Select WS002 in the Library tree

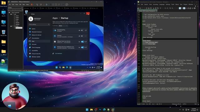tap(17, 25)
